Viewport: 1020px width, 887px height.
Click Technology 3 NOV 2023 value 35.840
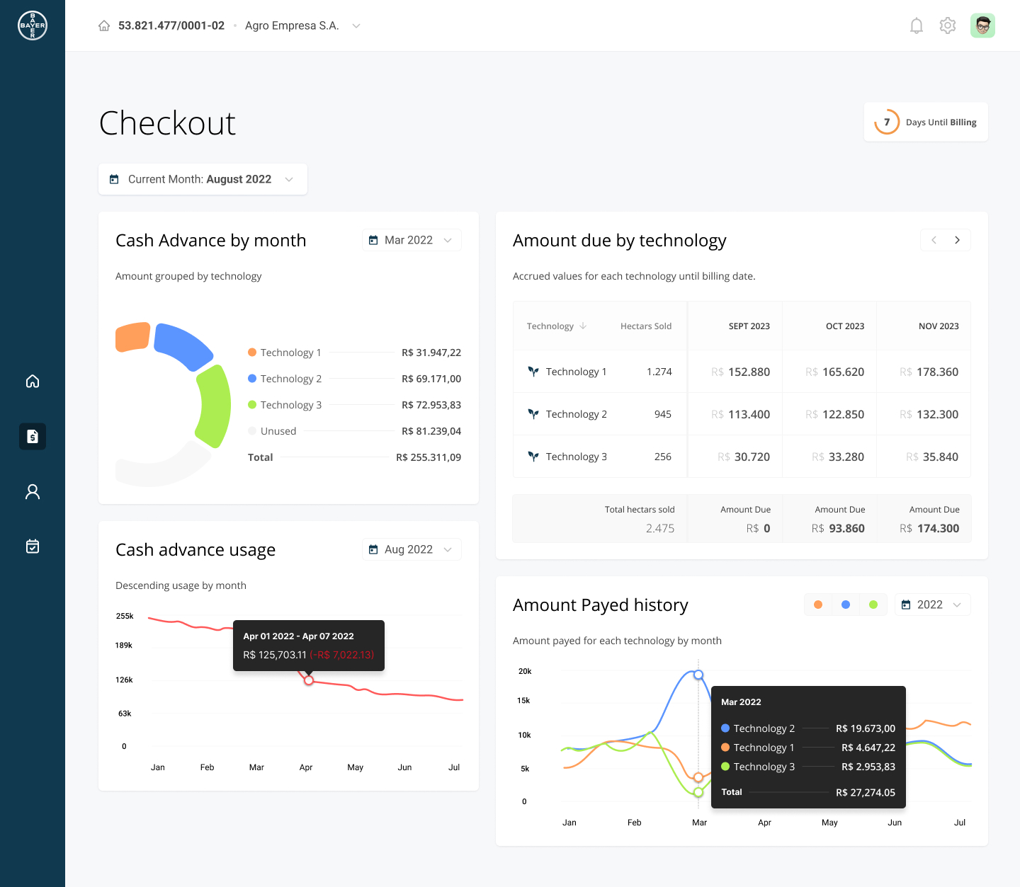pyautogui.click(x=941, y=457)
